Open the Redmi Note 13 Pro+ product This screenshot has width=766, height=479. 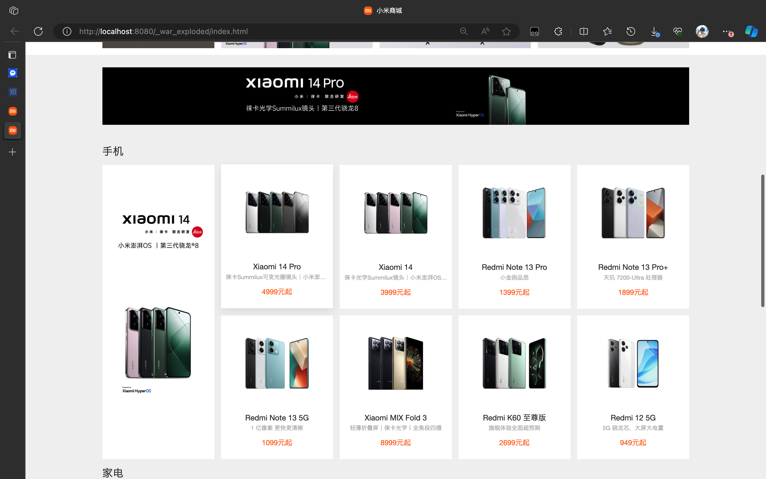coord(633,236)
